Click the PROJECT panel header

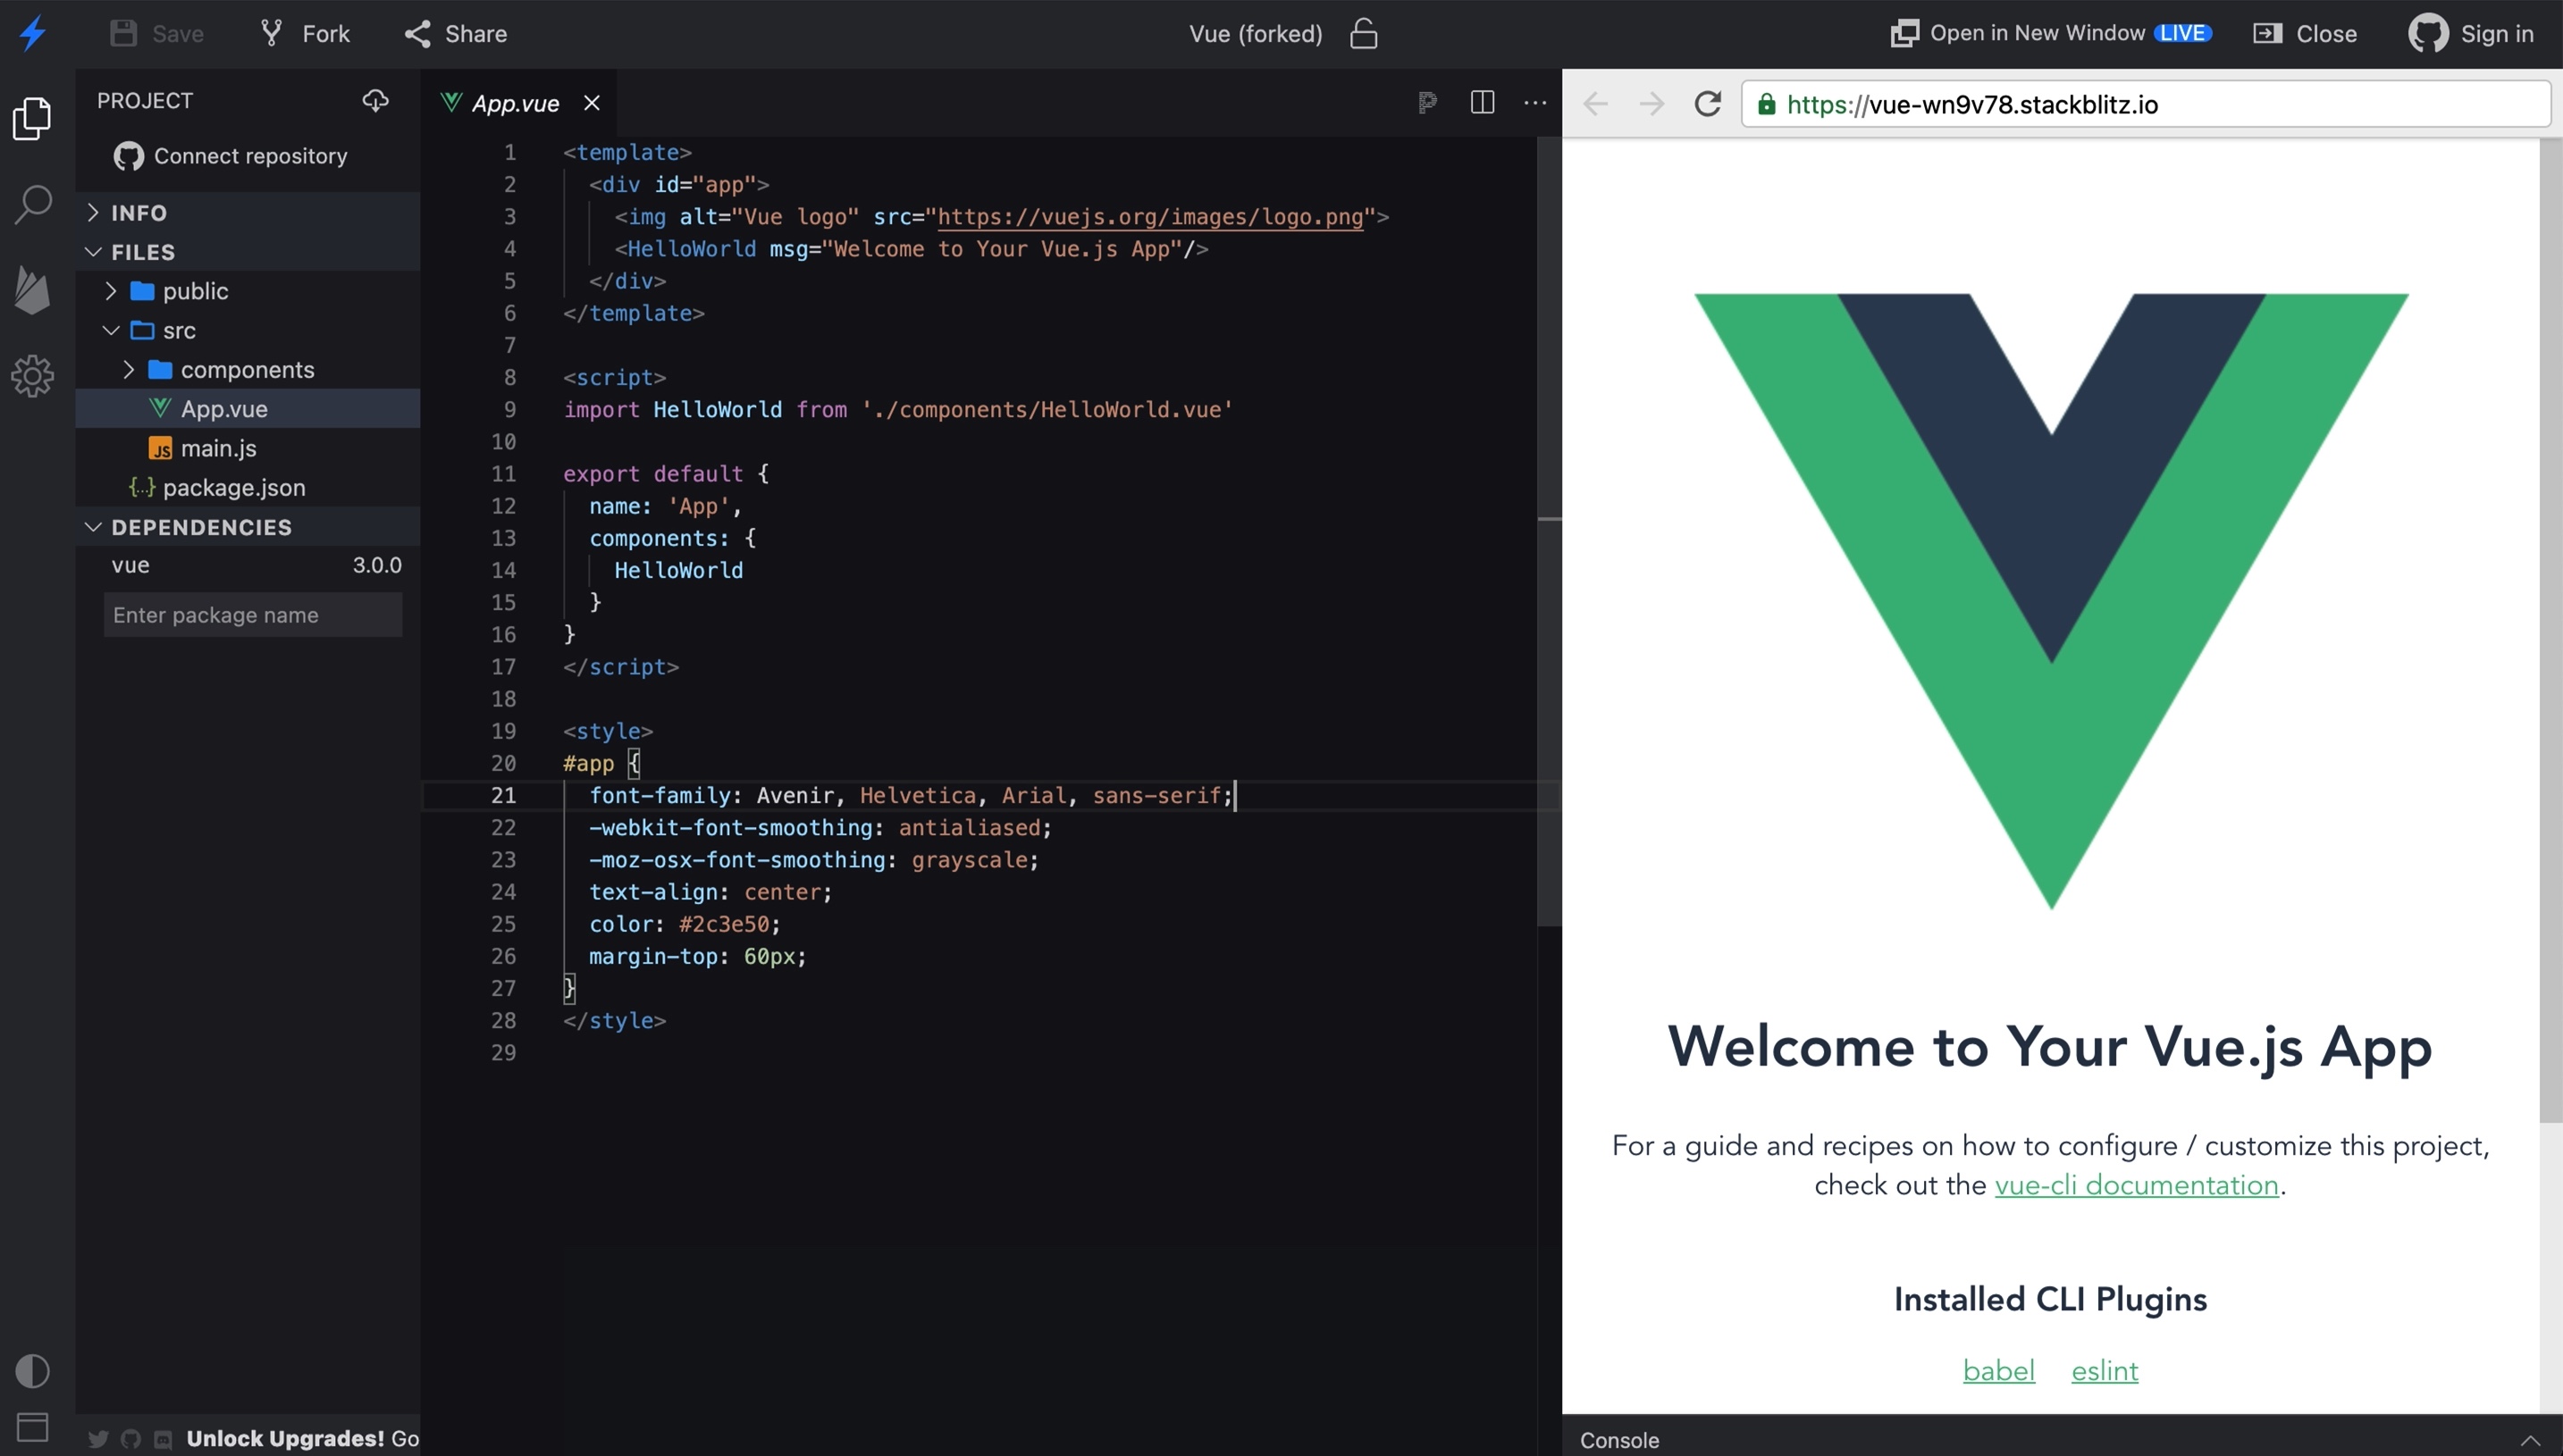click(x=145, y=100)
